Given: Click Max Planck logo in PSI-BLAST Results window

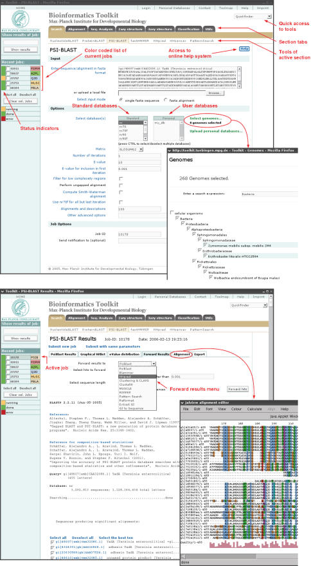Looking at the screenshot, I should click(x=21, y=308).
